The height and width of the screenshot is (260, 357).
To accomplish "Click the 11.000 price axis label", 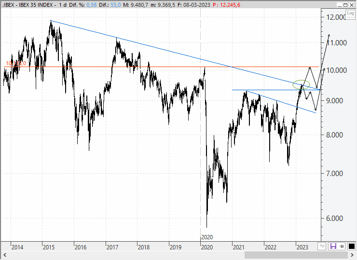I will coord(337,43).
